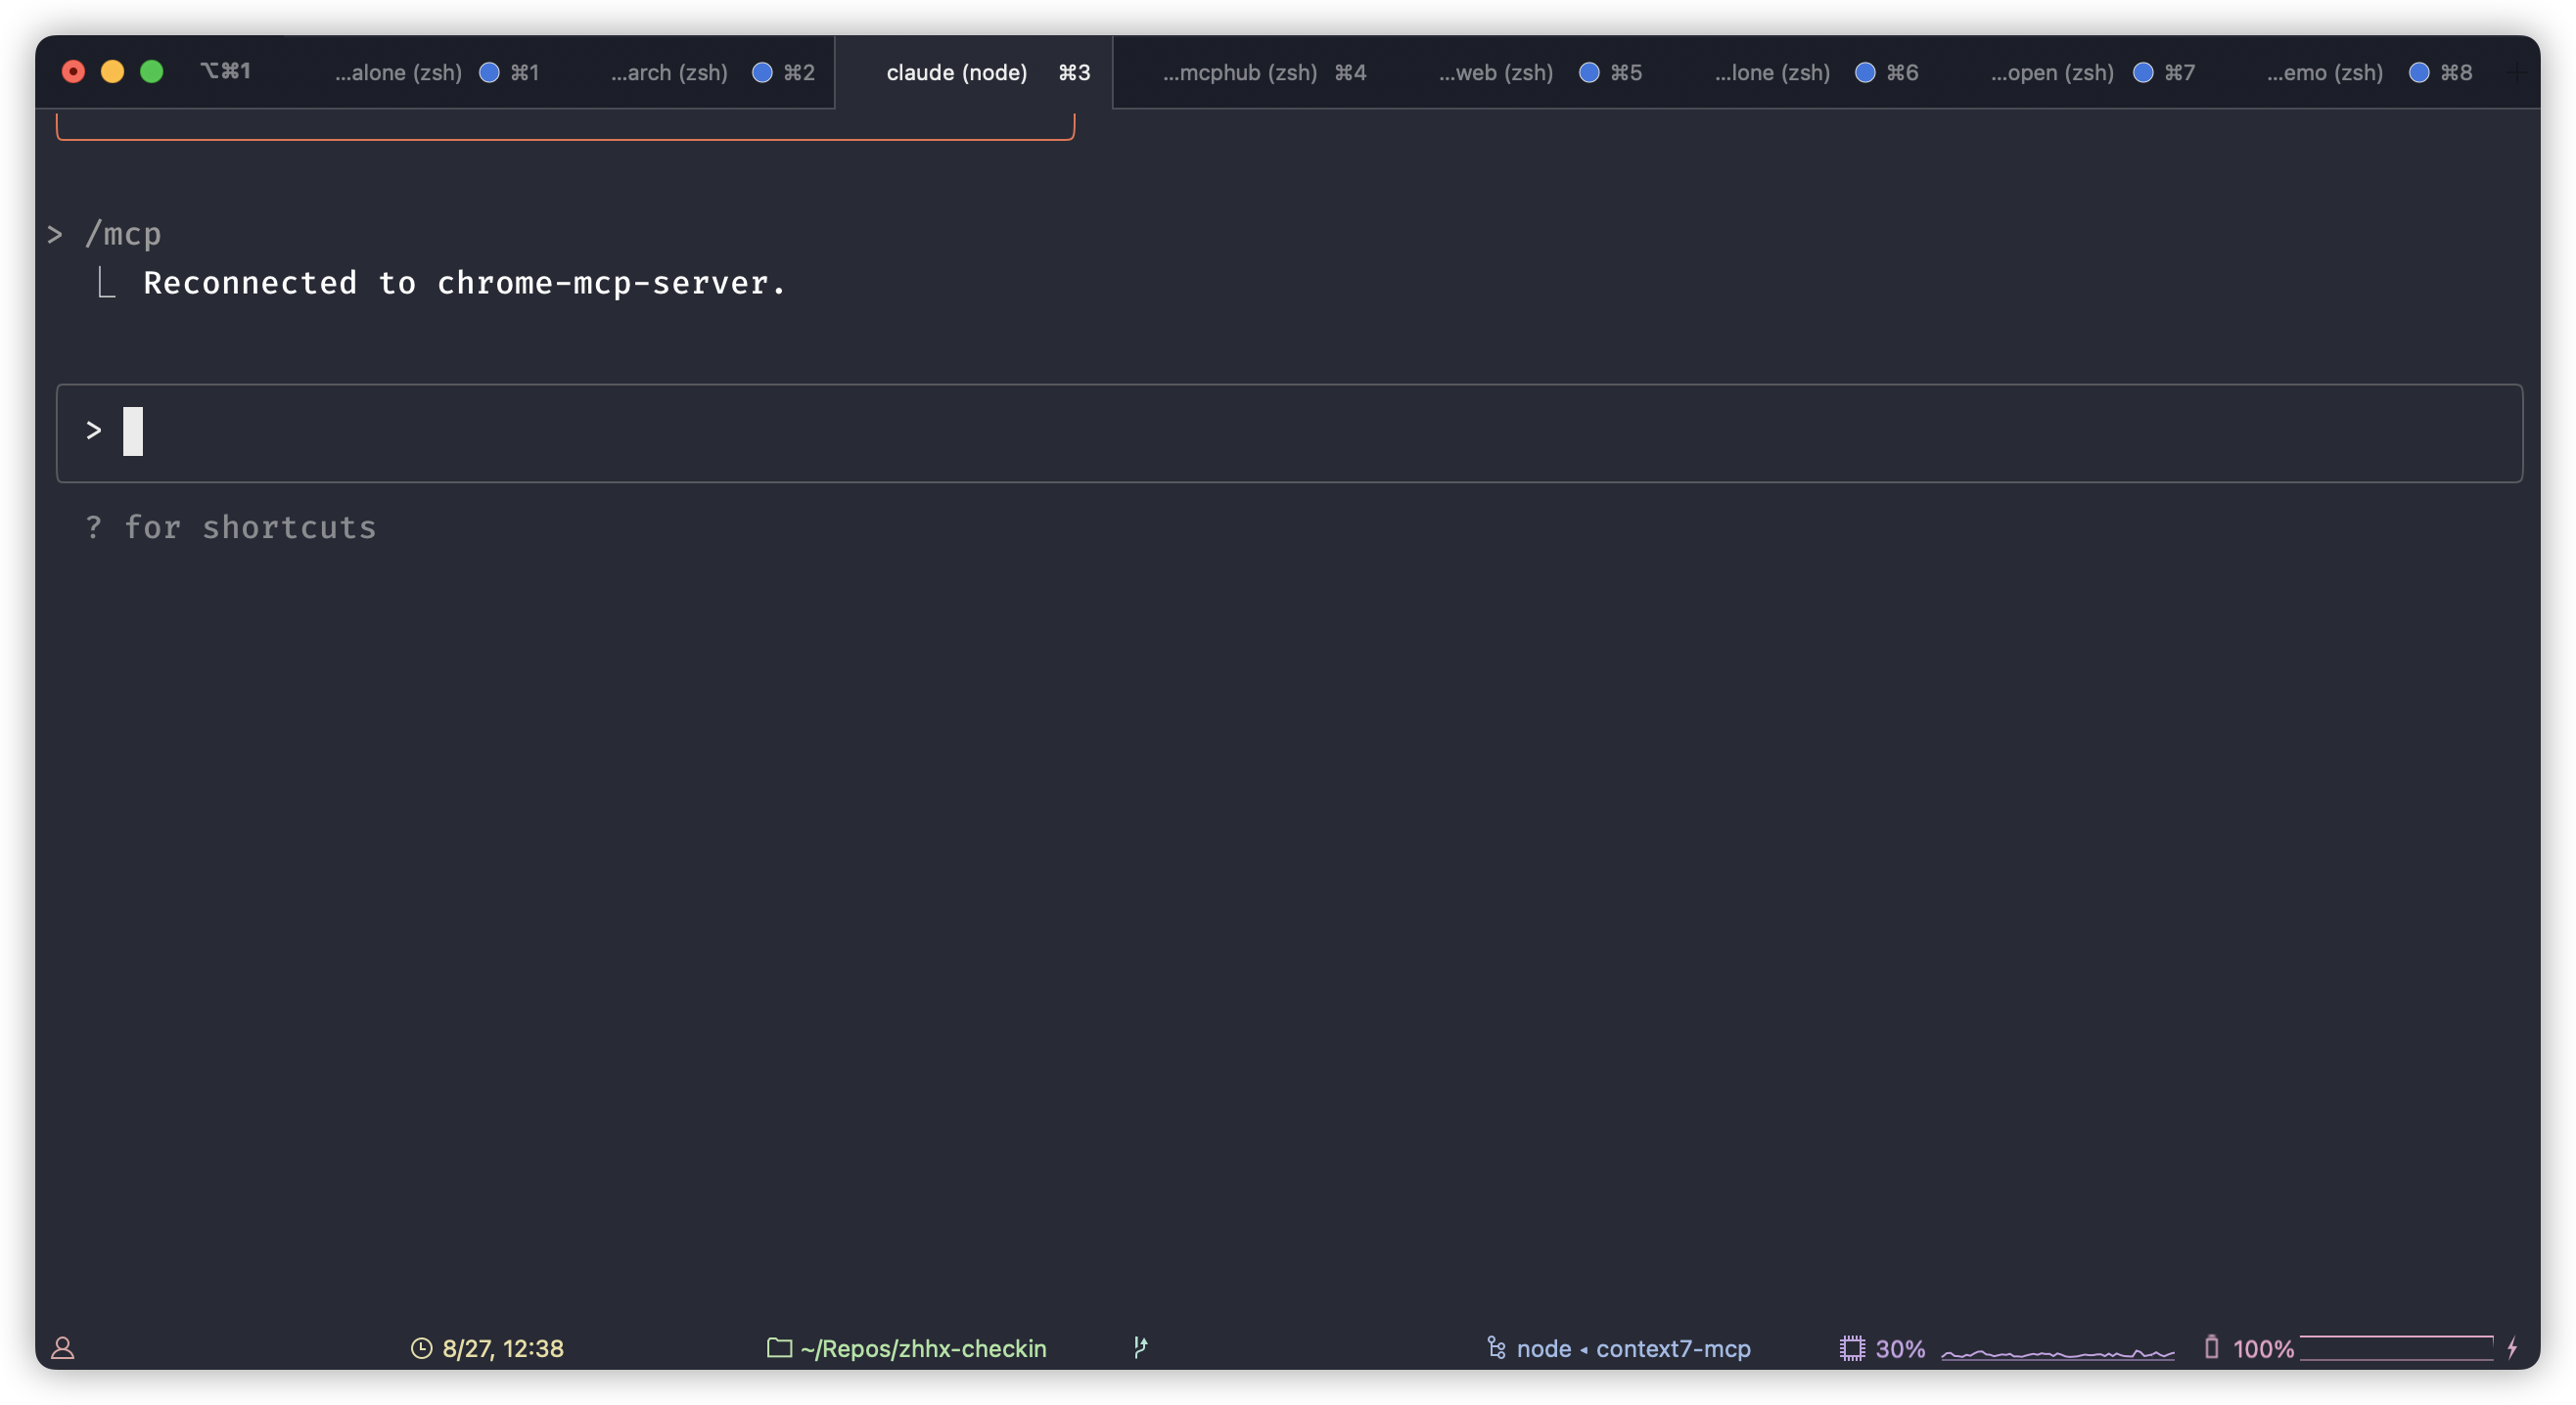The width and height of the screenshot is (2576, 1405).
Task: Toggle activity indicator on the ...web (zsh) tab
Action: pos(1588,72)
